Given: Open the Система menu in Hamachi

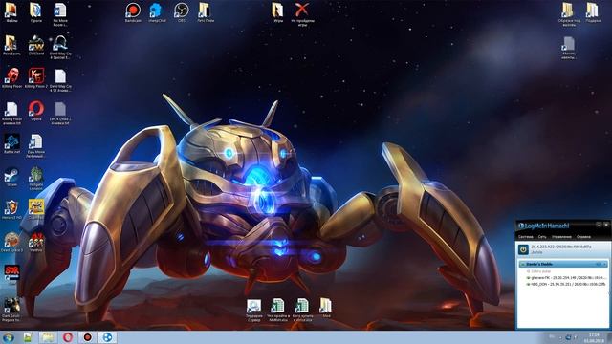Looking at the screenshot, I should click(x=525, y=236).
